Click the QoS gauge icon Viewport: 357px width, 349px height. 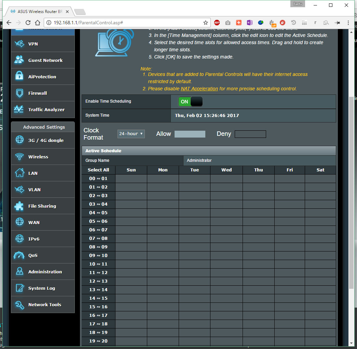[x=19, y=255]
